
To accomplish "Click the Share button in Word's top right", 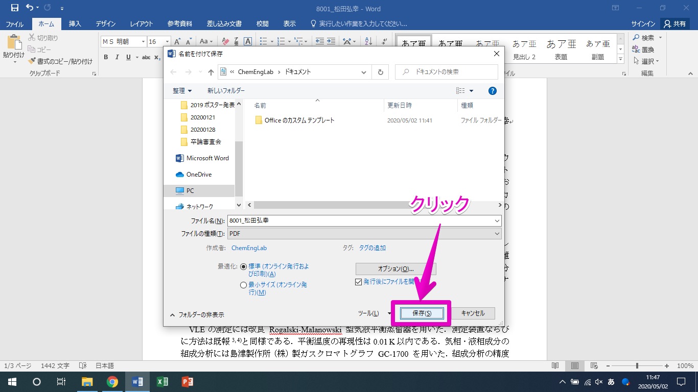I will 674,24.
